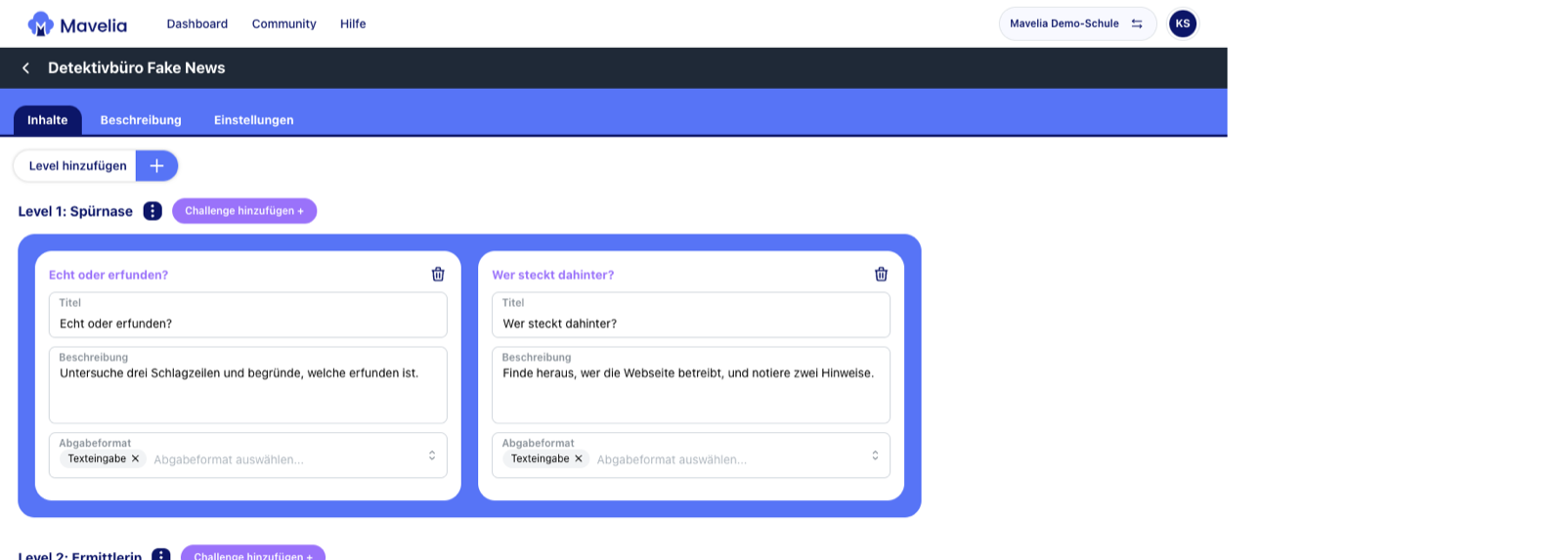Open the Community menu item
This screenshot has width=1564, height=560.
(x=284, y=23)
